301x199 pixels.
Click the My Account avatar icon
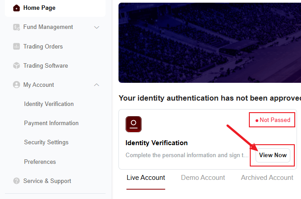point(16,85)
